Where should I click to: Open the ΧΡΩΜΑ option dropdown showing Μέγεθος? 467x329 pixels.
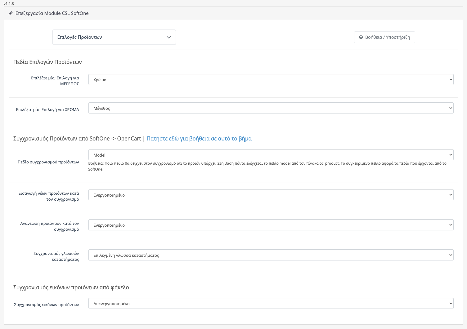pyautogui.click(x=271, y=108)
